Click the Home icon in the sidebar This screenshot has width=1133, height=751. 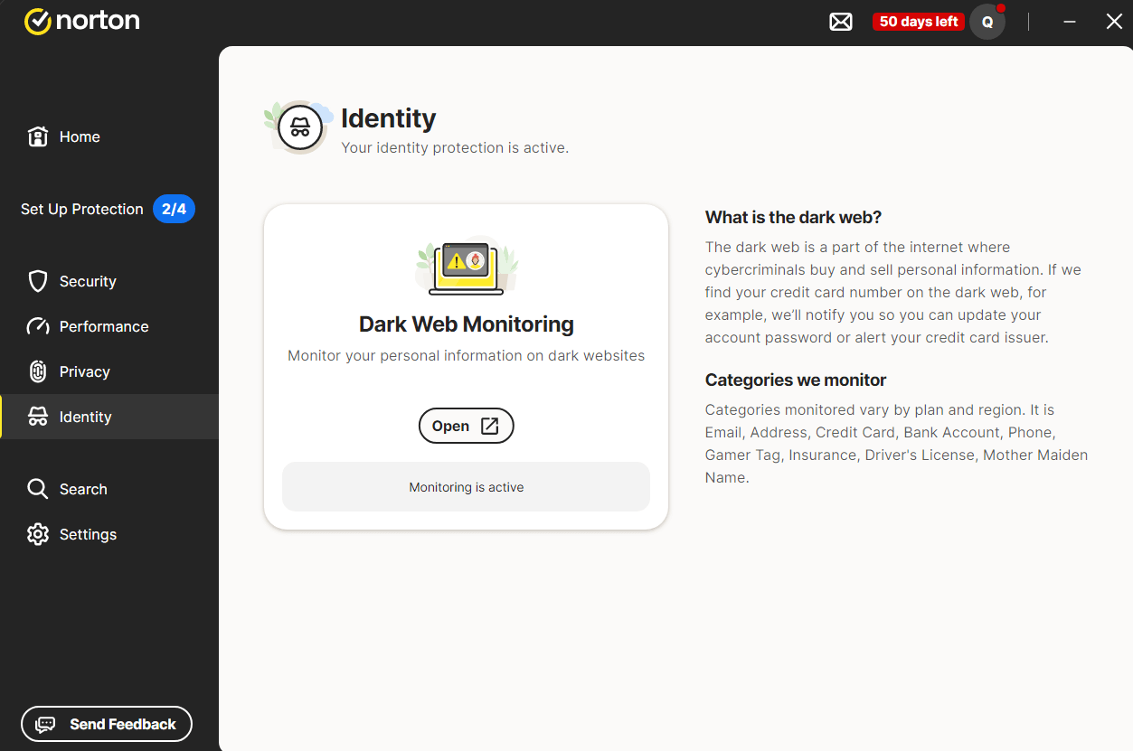(38, 136)
